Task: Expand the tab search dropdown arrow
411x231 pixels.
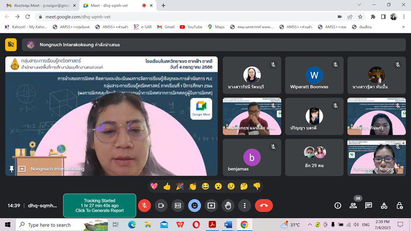Action: (x=360, y=5)
